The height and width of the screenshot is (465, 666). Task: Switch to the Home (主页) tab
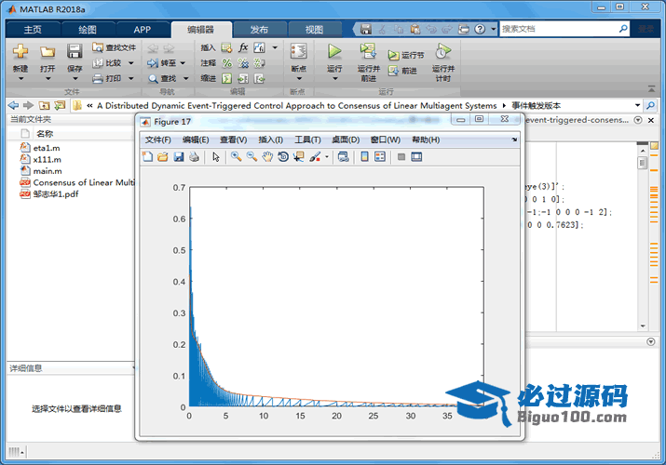pyautogui.click(x=33, y=30)
